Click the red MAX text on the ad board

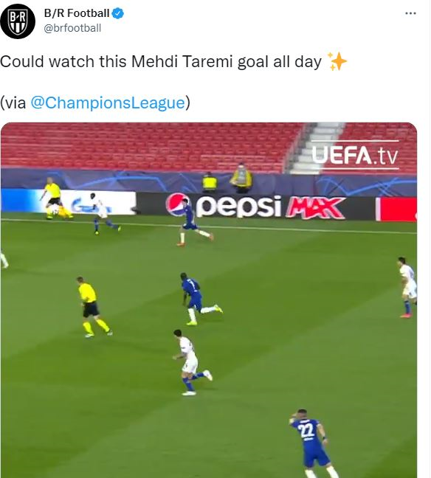point(316,208)
